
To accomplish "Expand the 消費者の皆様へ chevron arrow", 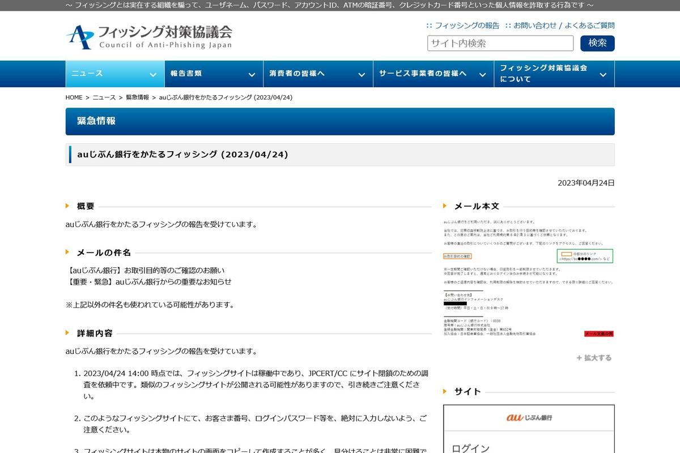I will click(x=362, y=74).
